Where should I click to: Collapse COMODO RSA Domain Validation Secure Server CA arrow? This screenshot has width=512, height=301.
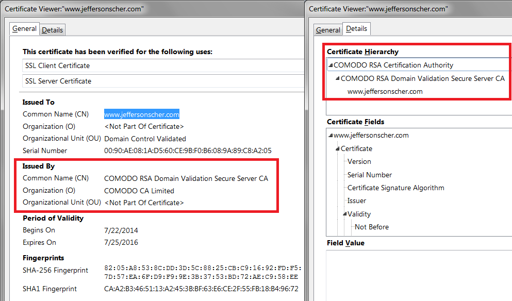tap(338, 79)
